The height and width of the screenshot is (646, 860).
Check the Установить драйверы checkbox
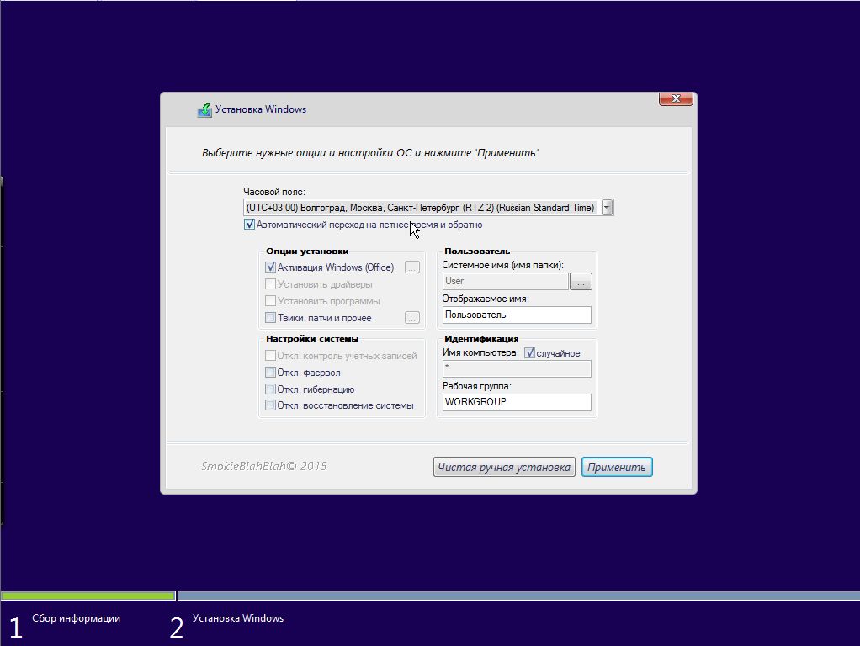(270, 284)
